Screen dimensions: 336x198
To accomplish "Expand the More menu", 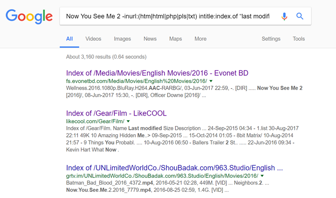I will coord(201,39).
